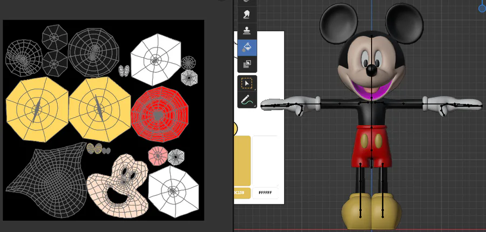Click the left yellow octagon UV island
The height and width of the screenshot is (232, 486).
37,109
